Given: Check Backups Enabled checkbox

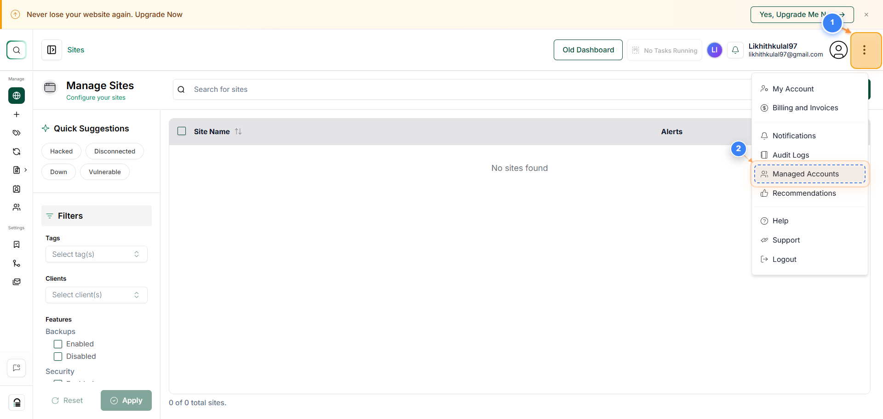Looking at the screenshot, I should click(x=58, y=344).
